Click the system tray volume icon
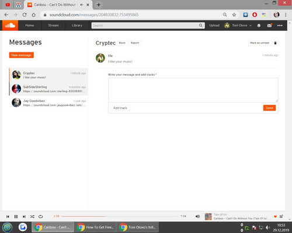292x233 pixels. (268, 228)
